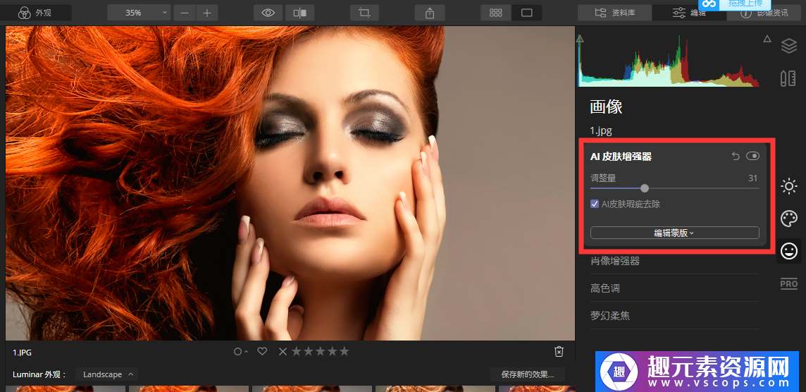
Task: Toggle the eye preview button
Action: click(268, 13)
